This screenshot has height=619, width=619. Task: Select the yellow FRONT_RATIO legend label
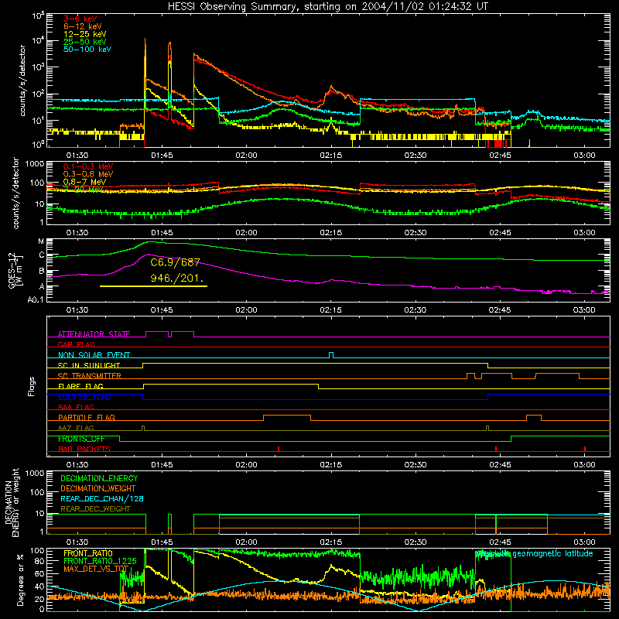(88, 553)
